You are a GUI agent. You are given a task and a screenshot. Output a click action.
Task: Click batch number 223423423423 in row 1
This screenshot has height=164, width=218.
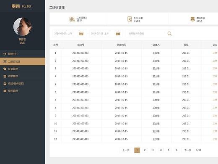[80, 53]
